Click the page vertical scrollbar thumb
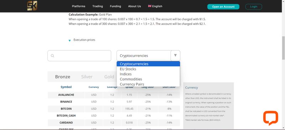Viewport: 285px width, 130px height. pos(283,48)
